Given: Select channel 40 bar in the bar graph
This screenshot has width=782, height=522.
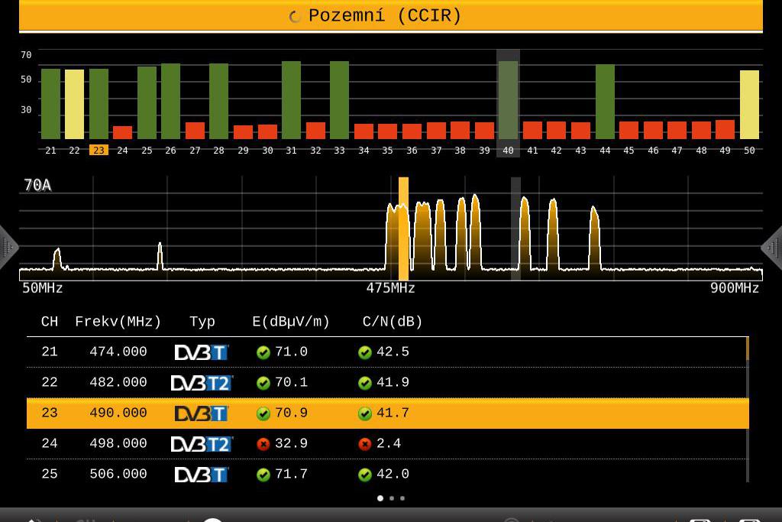Looking at the screenshot, I should pyautogui.click(x=508, y=99).
